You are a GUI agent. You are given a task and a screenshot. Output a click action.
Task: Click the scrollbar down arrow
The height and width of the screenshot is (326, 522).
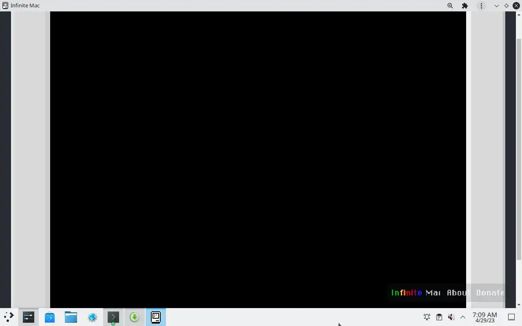coord(519,305)
